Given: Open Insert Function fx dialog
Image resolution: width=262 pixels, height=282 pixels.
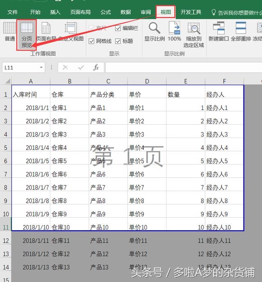Looking at the screenshot, I should [96, 68].
